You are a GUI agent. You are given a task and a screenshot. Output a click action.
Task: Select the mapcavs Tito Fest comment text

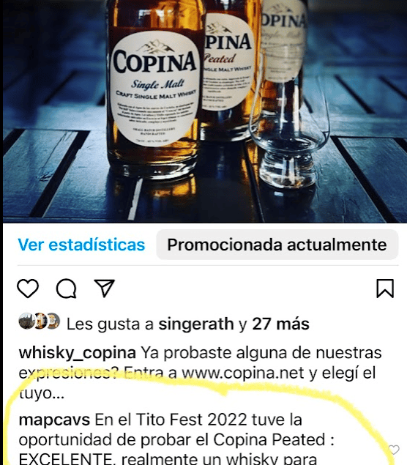176,439
